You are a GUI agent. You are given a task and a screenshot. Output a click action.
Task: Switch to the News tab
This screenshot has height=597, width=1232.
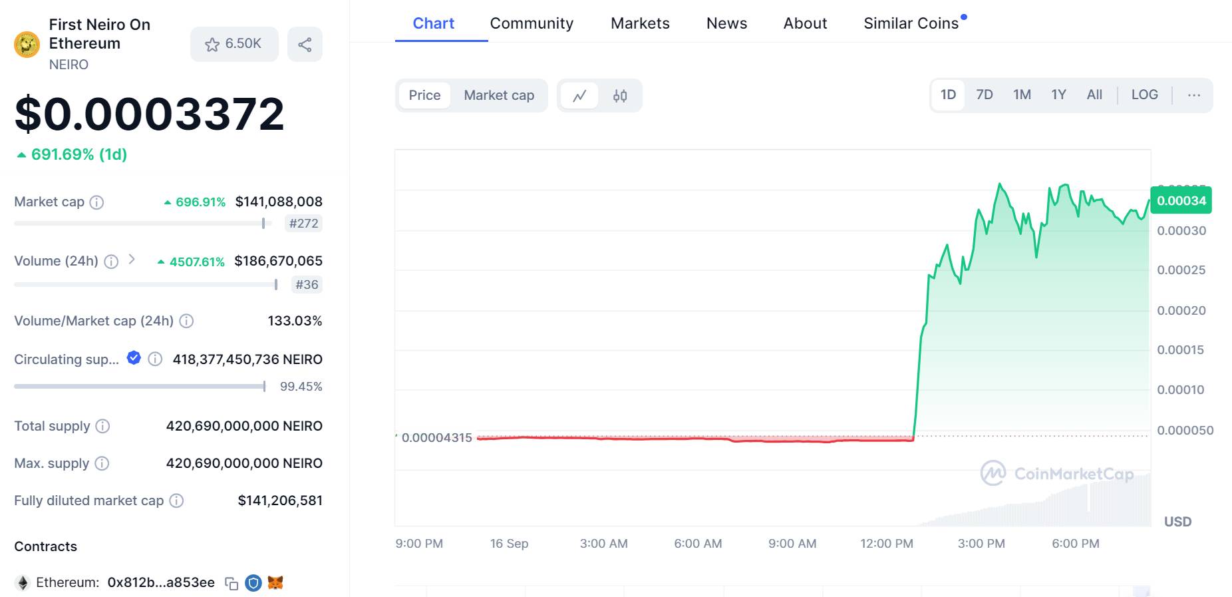click(726, 23)
